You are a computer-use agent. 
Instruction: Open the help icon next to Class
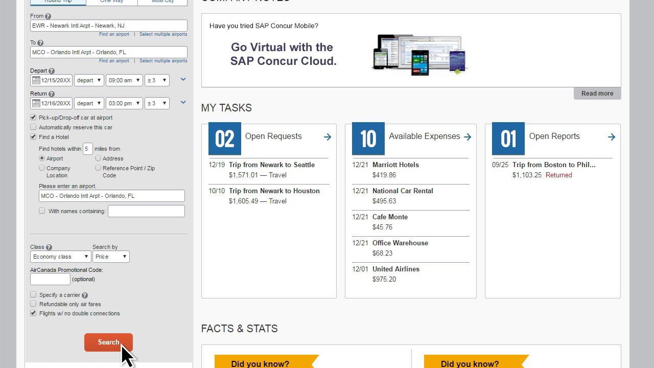(x=49, y=247)
